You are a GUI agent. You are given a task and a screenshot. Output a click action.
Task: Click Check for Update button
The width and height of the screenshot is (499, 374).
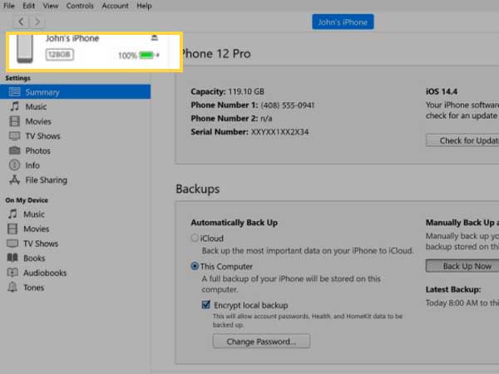tap(462, 140)
